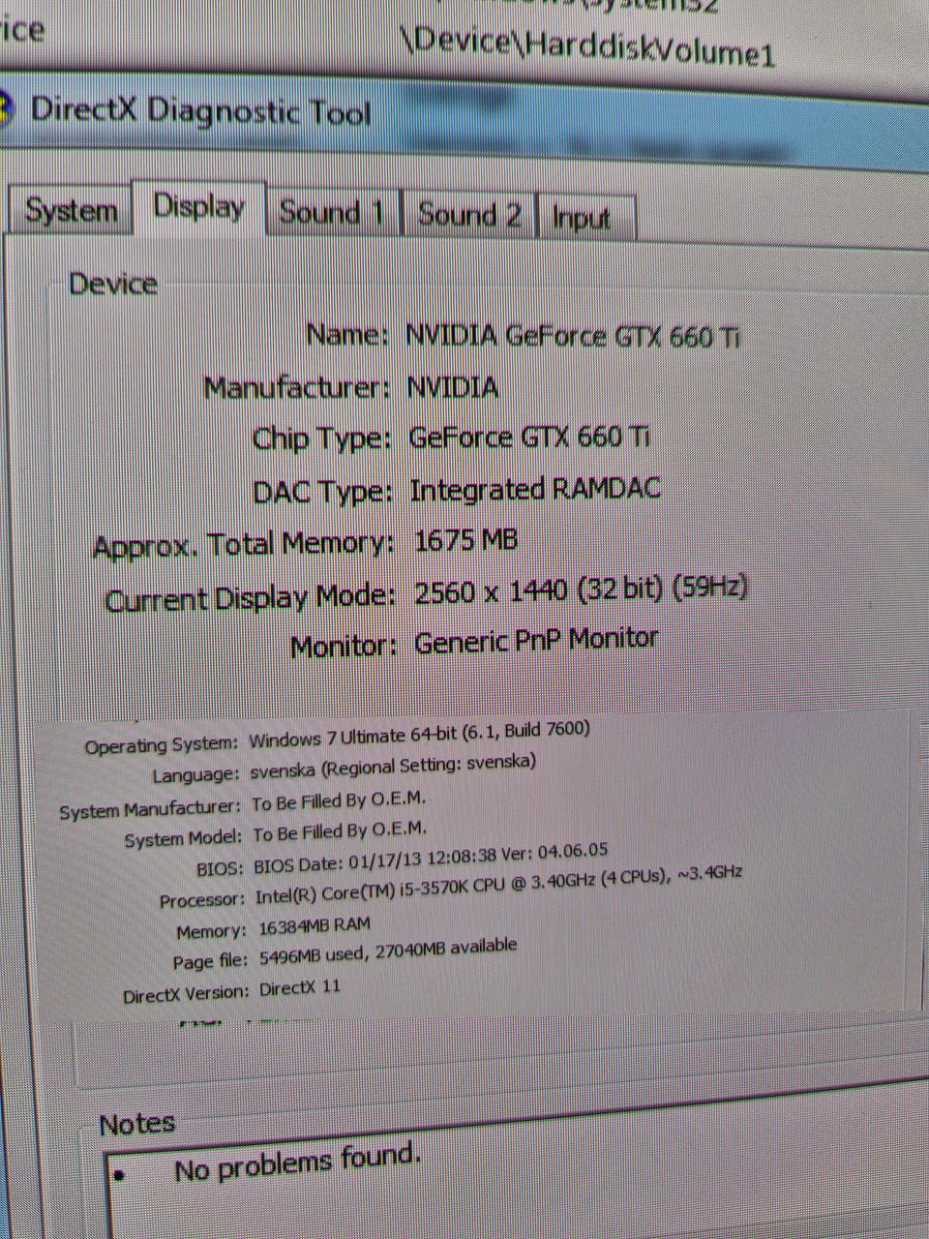Image resolution: width=929 pixels, height=1239 pixels.
Task: Click the 16384MB RAM memory value
Action: point(314,926)
